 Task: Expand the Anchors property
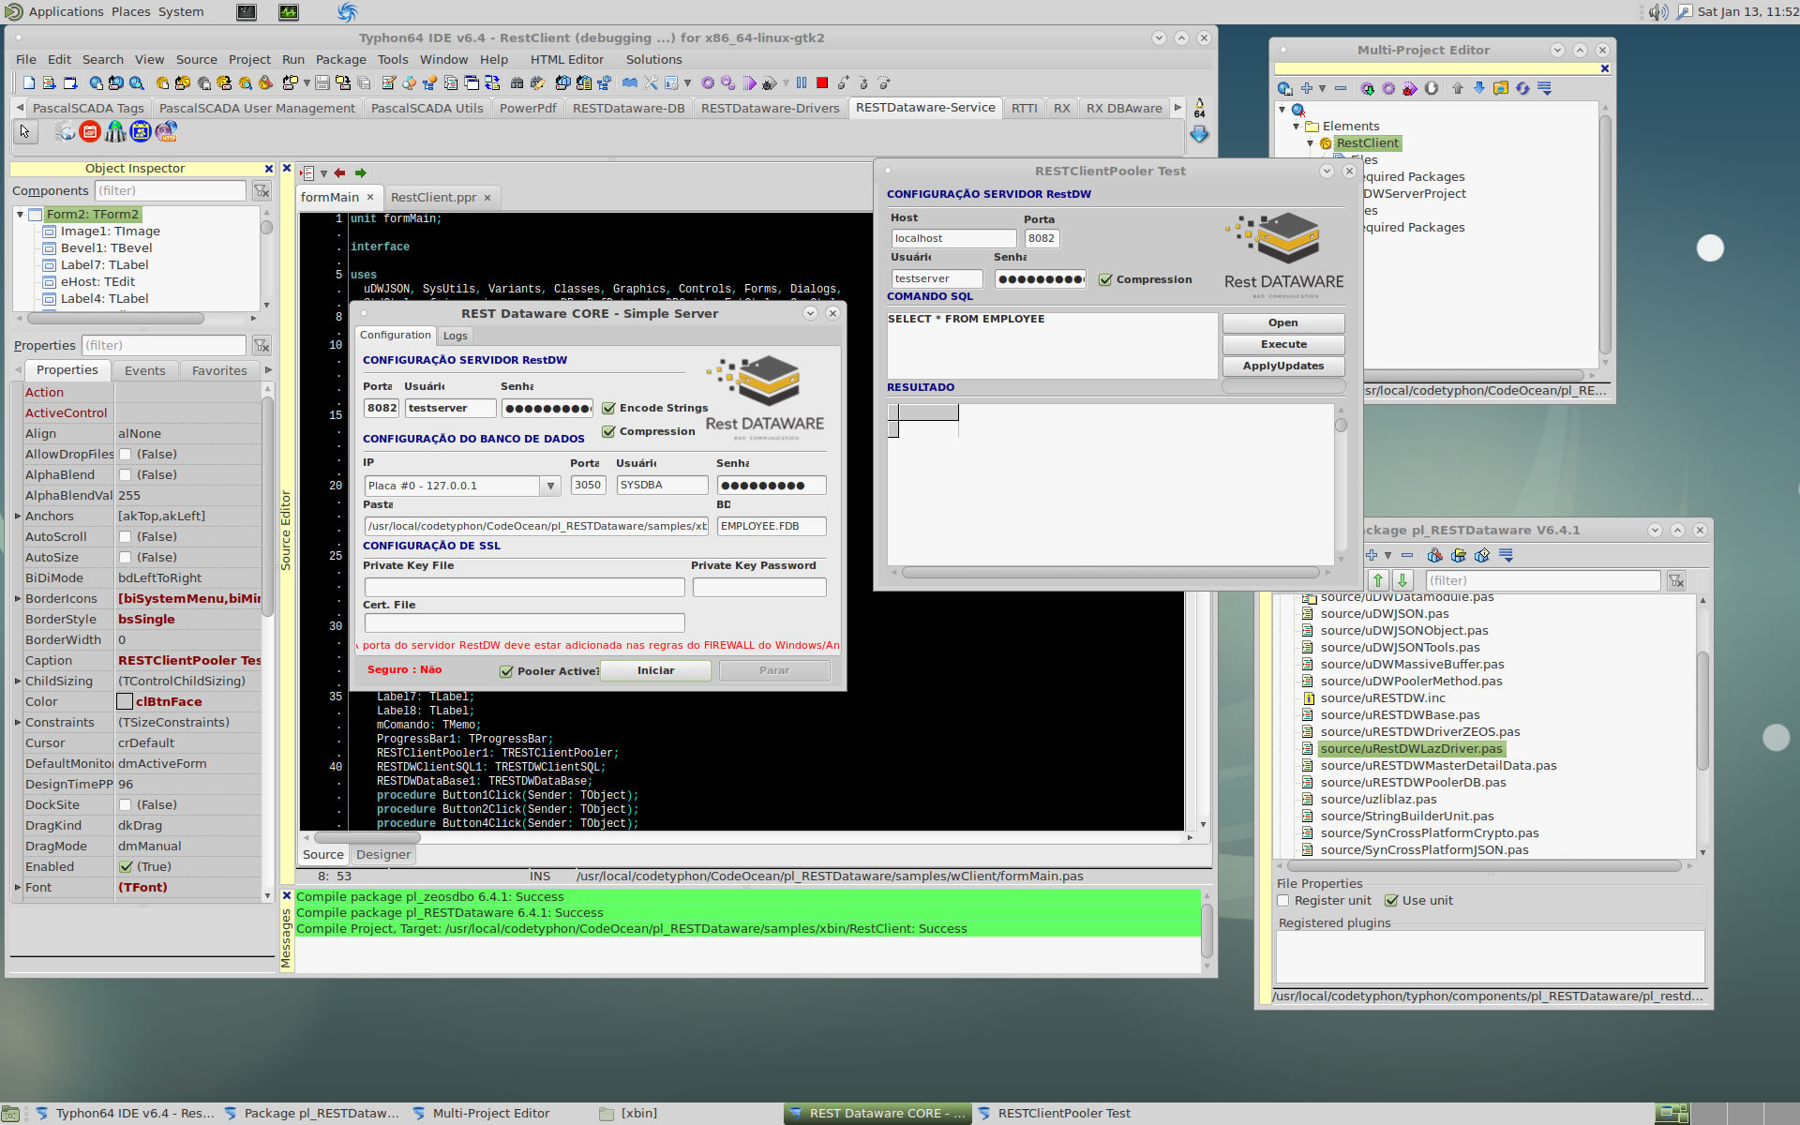click(x=18, y=517)
